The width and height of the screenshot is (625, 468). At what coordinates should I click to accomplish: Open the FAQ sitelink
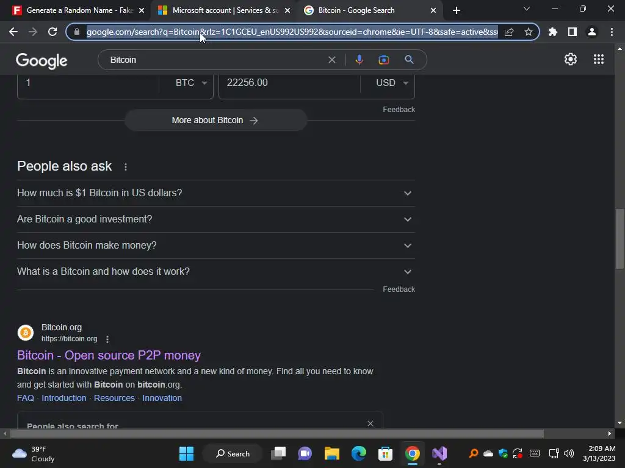(x=26, y=398)
